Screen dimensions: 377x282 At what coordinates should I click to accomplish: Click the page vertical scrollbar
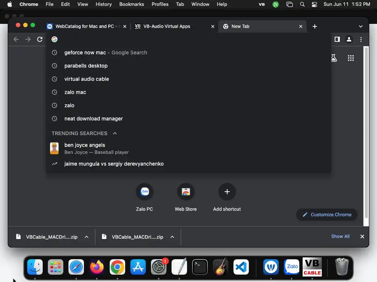coord(366,133)
